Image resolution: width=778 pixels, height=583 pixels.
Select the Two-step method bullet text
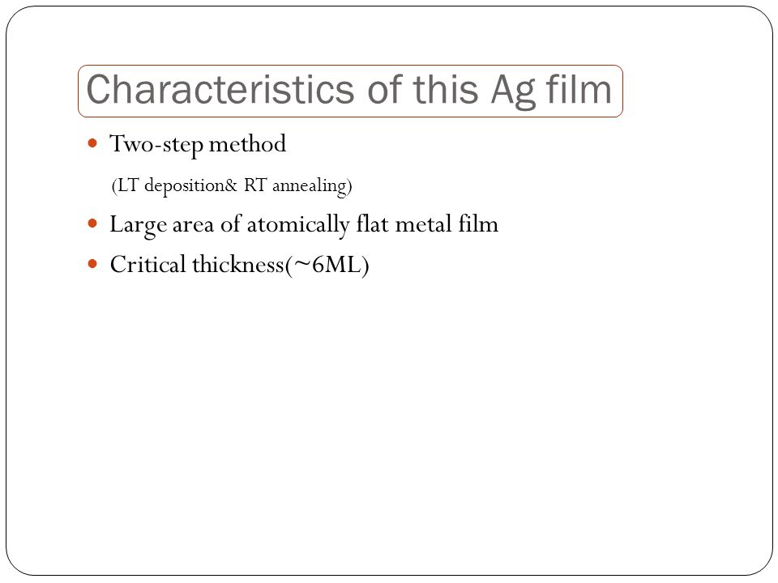198,145
